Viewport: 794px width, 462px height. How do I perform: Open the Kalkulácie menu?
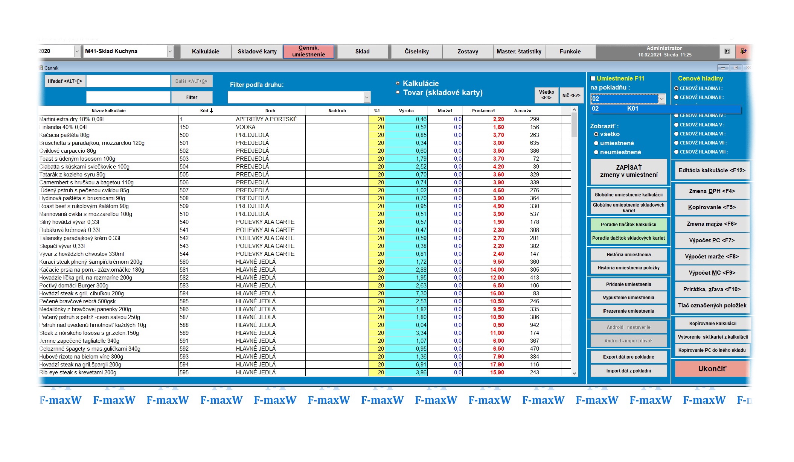(x=206, y=52)
